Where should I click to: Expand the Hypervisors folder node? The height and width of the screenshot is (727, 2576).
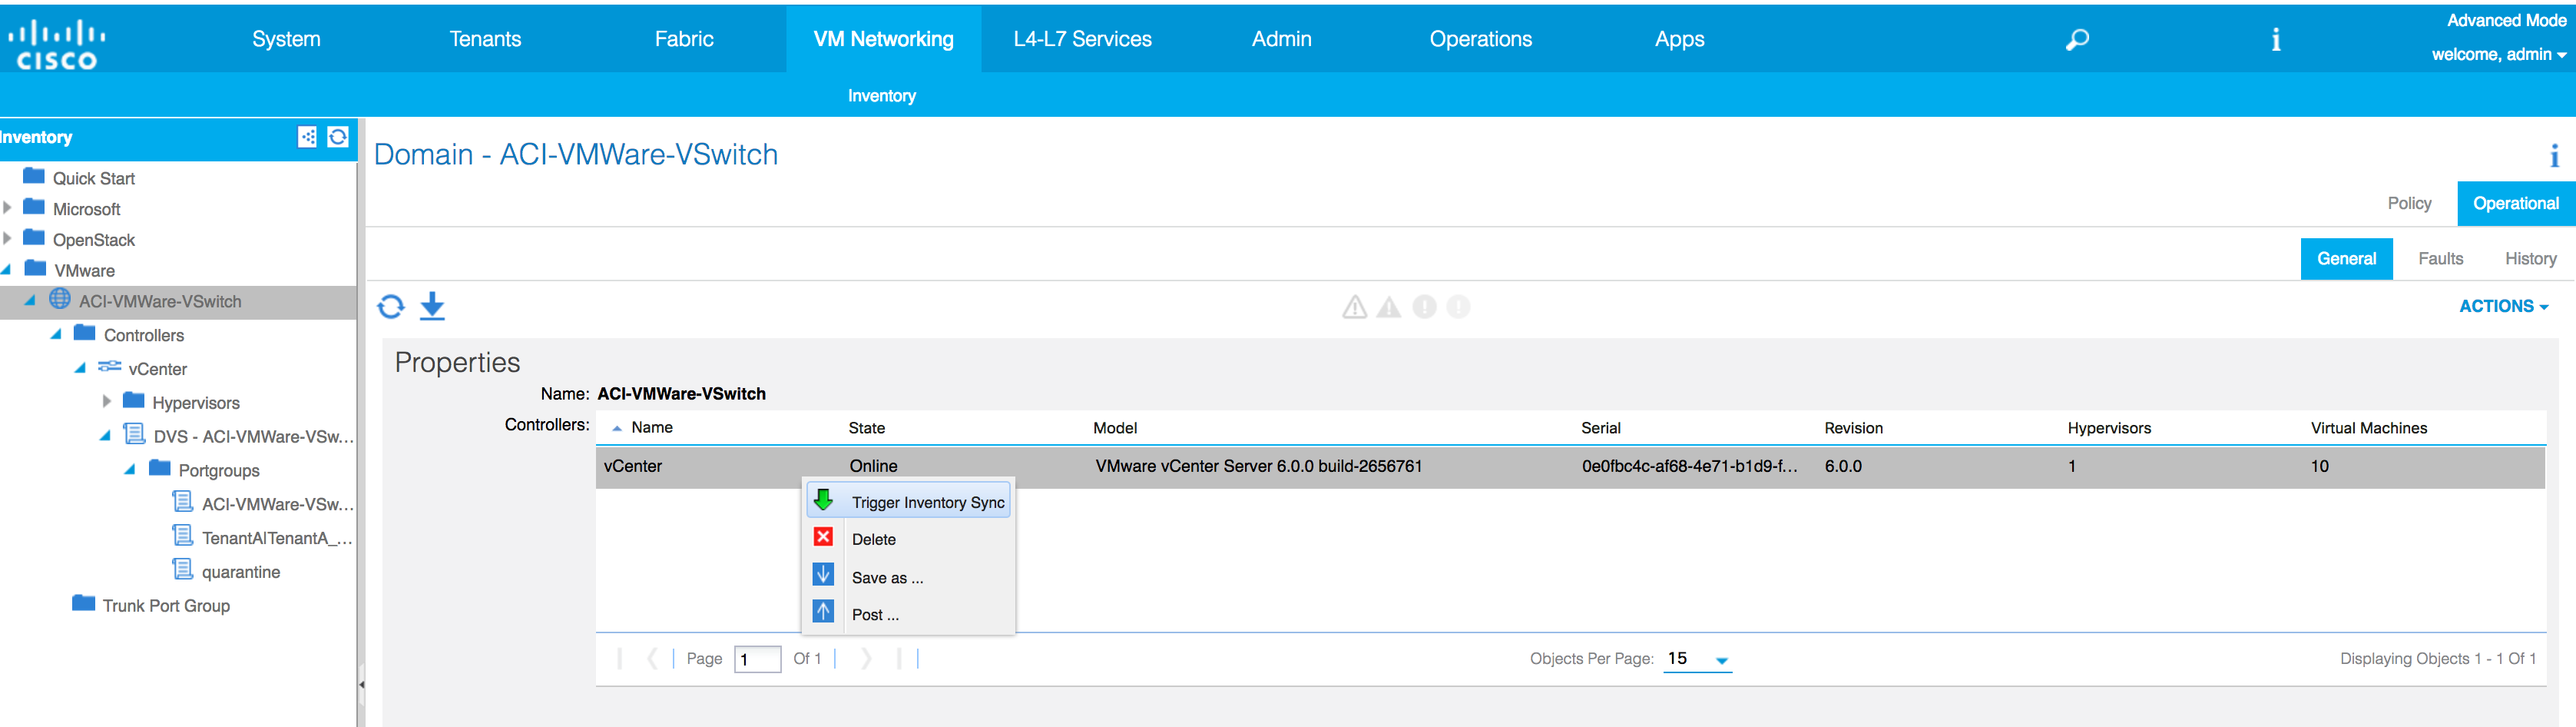coord(106,401)
